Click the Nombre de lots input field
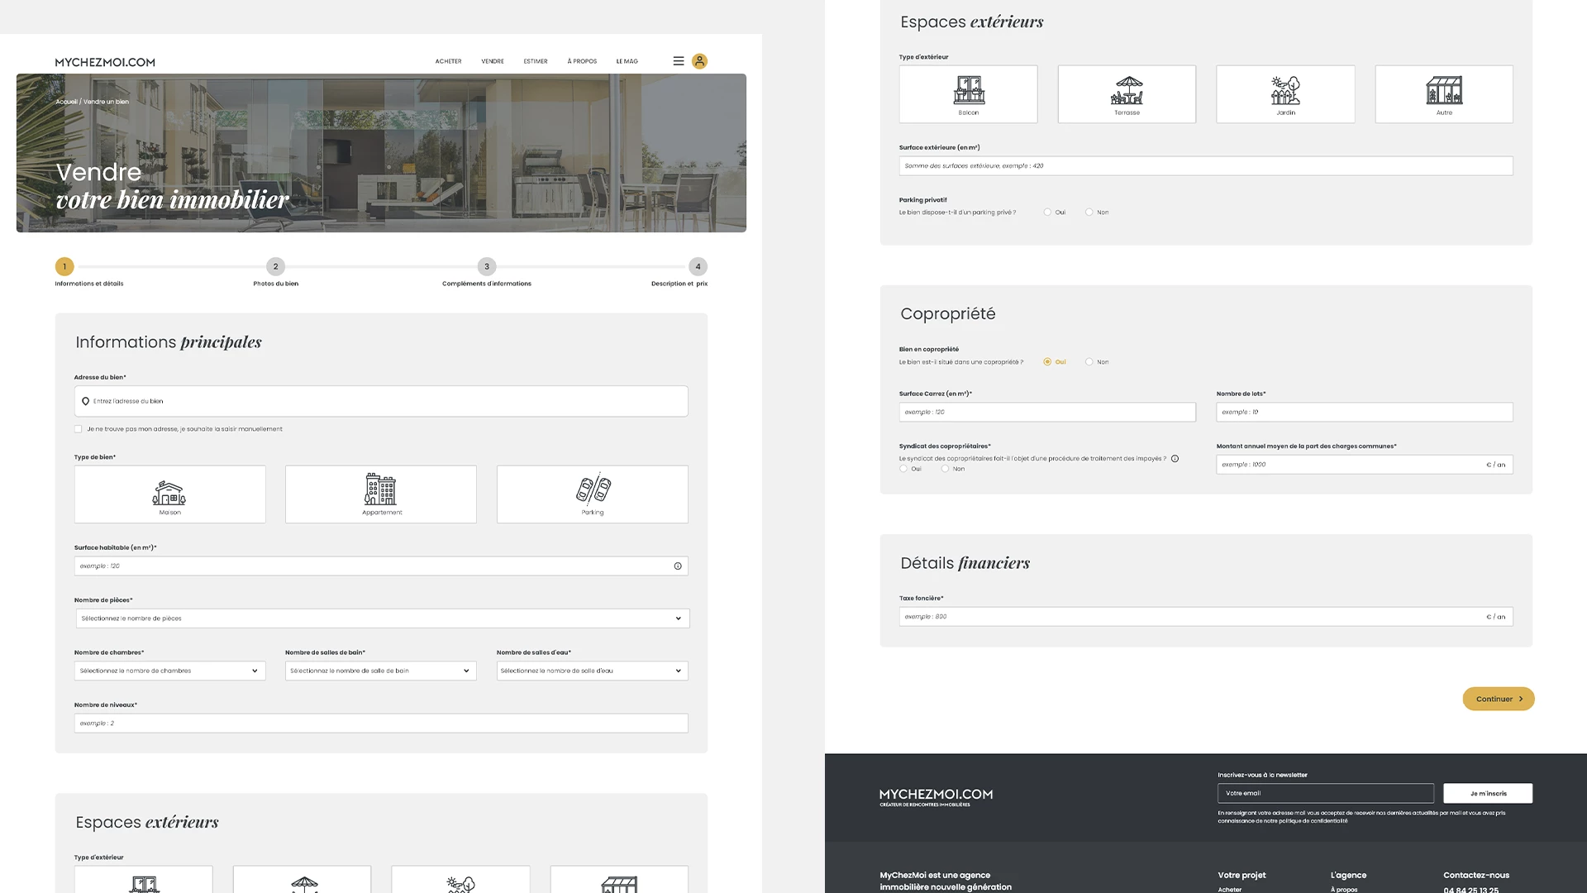The image size is (1587, 893). 1365,412
